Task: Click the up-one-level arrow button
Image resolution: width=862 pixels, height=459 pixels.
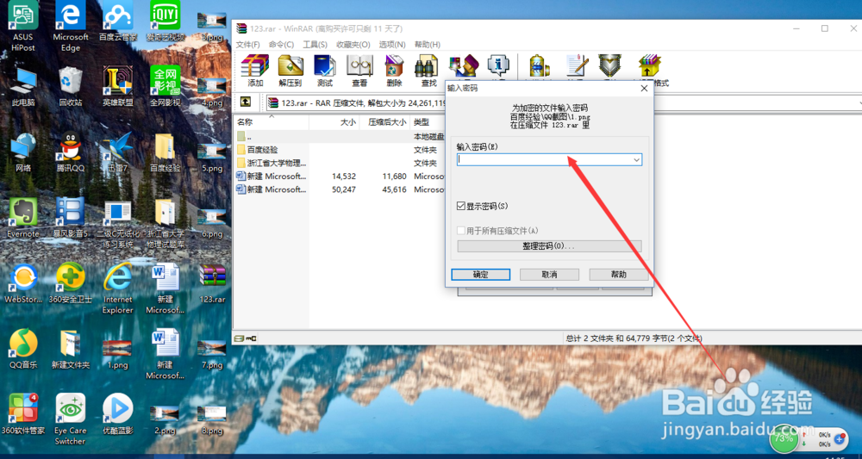Action: [x=247, y=102]
